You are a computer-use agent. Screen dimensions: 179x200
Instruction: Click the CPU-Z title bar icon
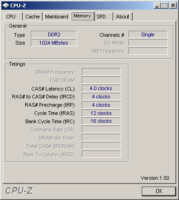click(6, 6)
